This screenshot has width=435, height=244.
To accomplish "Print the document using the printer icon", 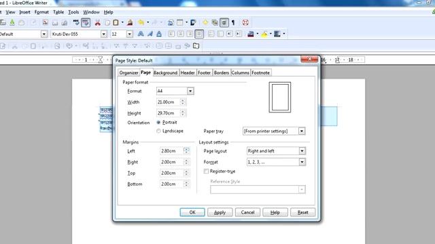I will tap(55, 23).
